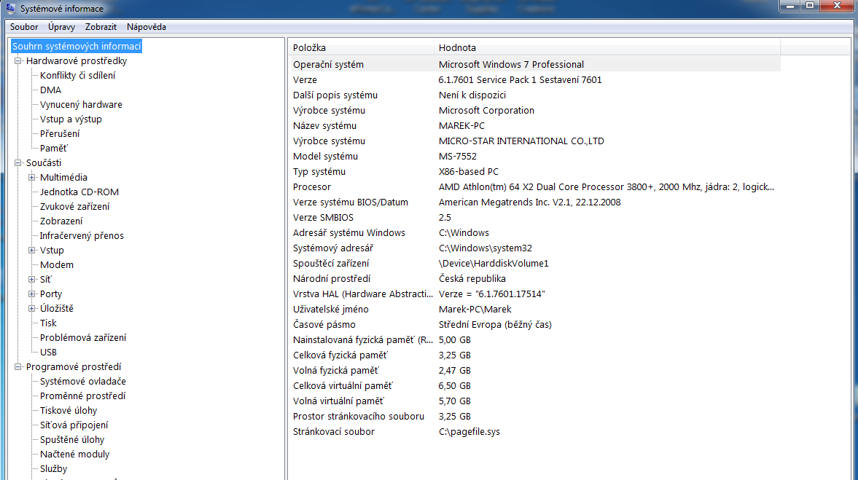Open the Soubor menu
Viewport: 858px width, 480px height.
pos(24,27)
